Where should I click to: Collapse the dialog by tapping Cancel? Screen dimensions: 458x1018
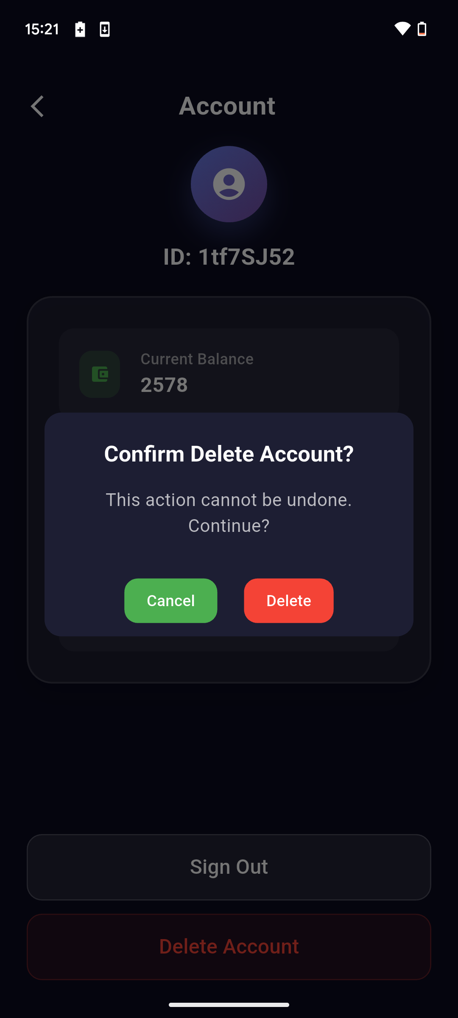(170, 600)
